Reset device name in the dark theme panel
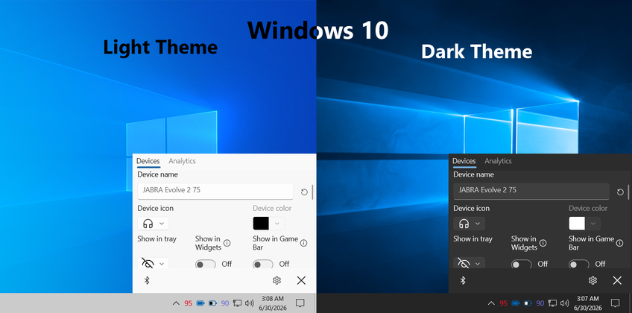This screenshot has height=313, width=632. point(620,192)
